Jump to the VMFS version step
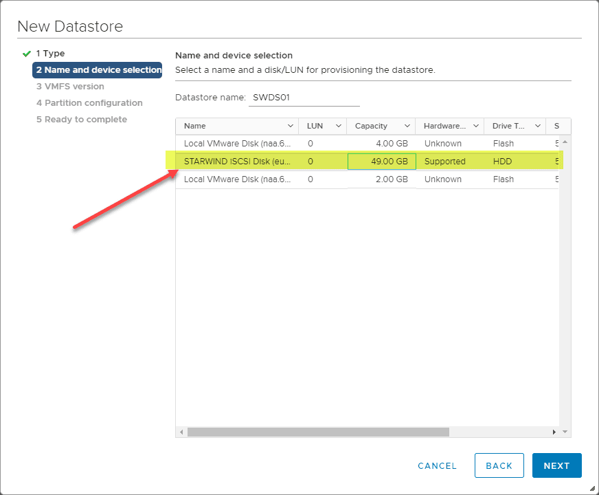 tap(70, 87)
